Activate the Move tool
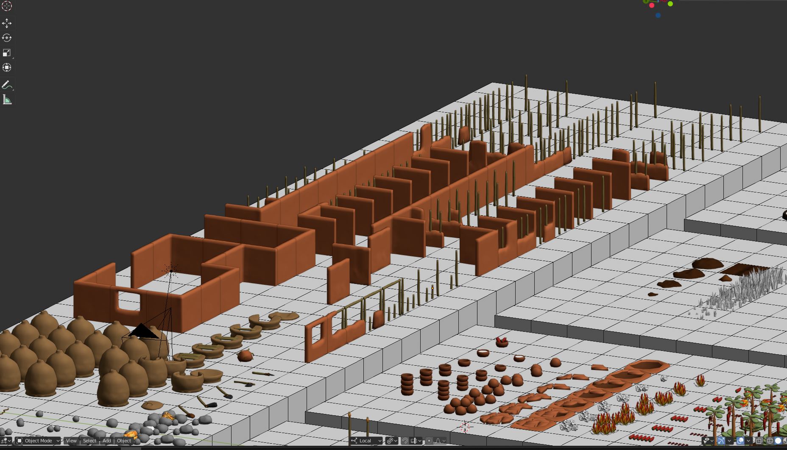This screenshot has width=787, height=450. (7, 23)
